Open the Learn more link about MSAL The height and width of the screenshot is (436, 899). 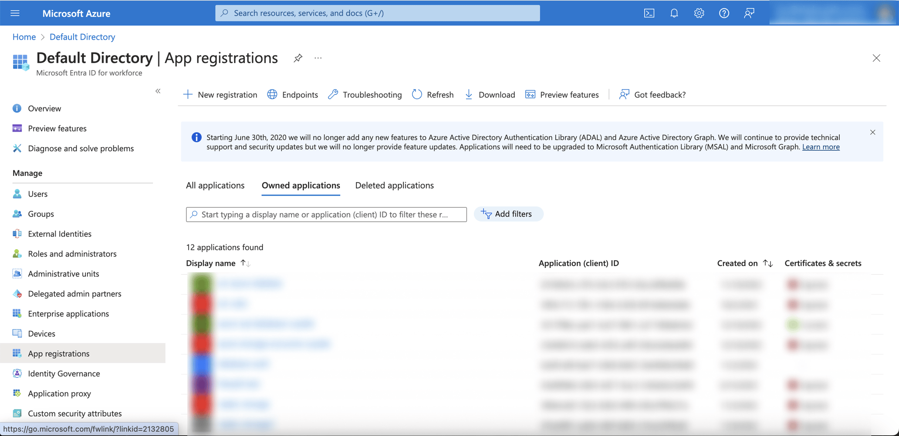click(x=821, y=147)
